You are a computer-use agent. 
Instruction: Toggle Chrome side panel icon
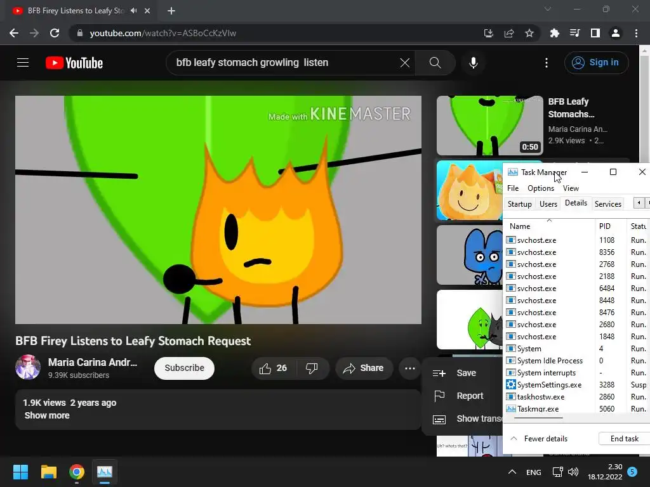[595, 33]
